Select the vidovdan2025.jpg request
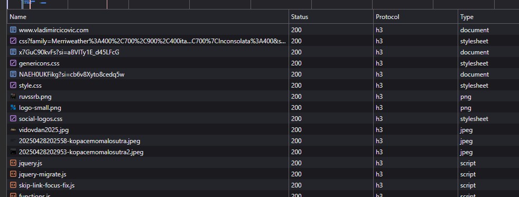This screenshot has width=519, height=197. tap(44, 130)
